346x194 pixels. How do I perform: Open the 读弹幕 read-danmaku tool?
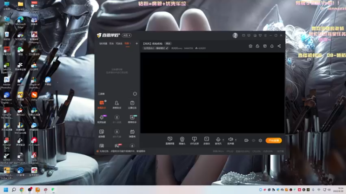pos(102,133)
